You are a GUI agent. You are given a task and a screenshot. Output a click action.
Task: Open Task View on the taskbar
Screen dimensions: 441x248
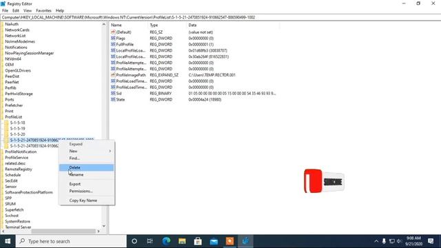tap(150, 241)
